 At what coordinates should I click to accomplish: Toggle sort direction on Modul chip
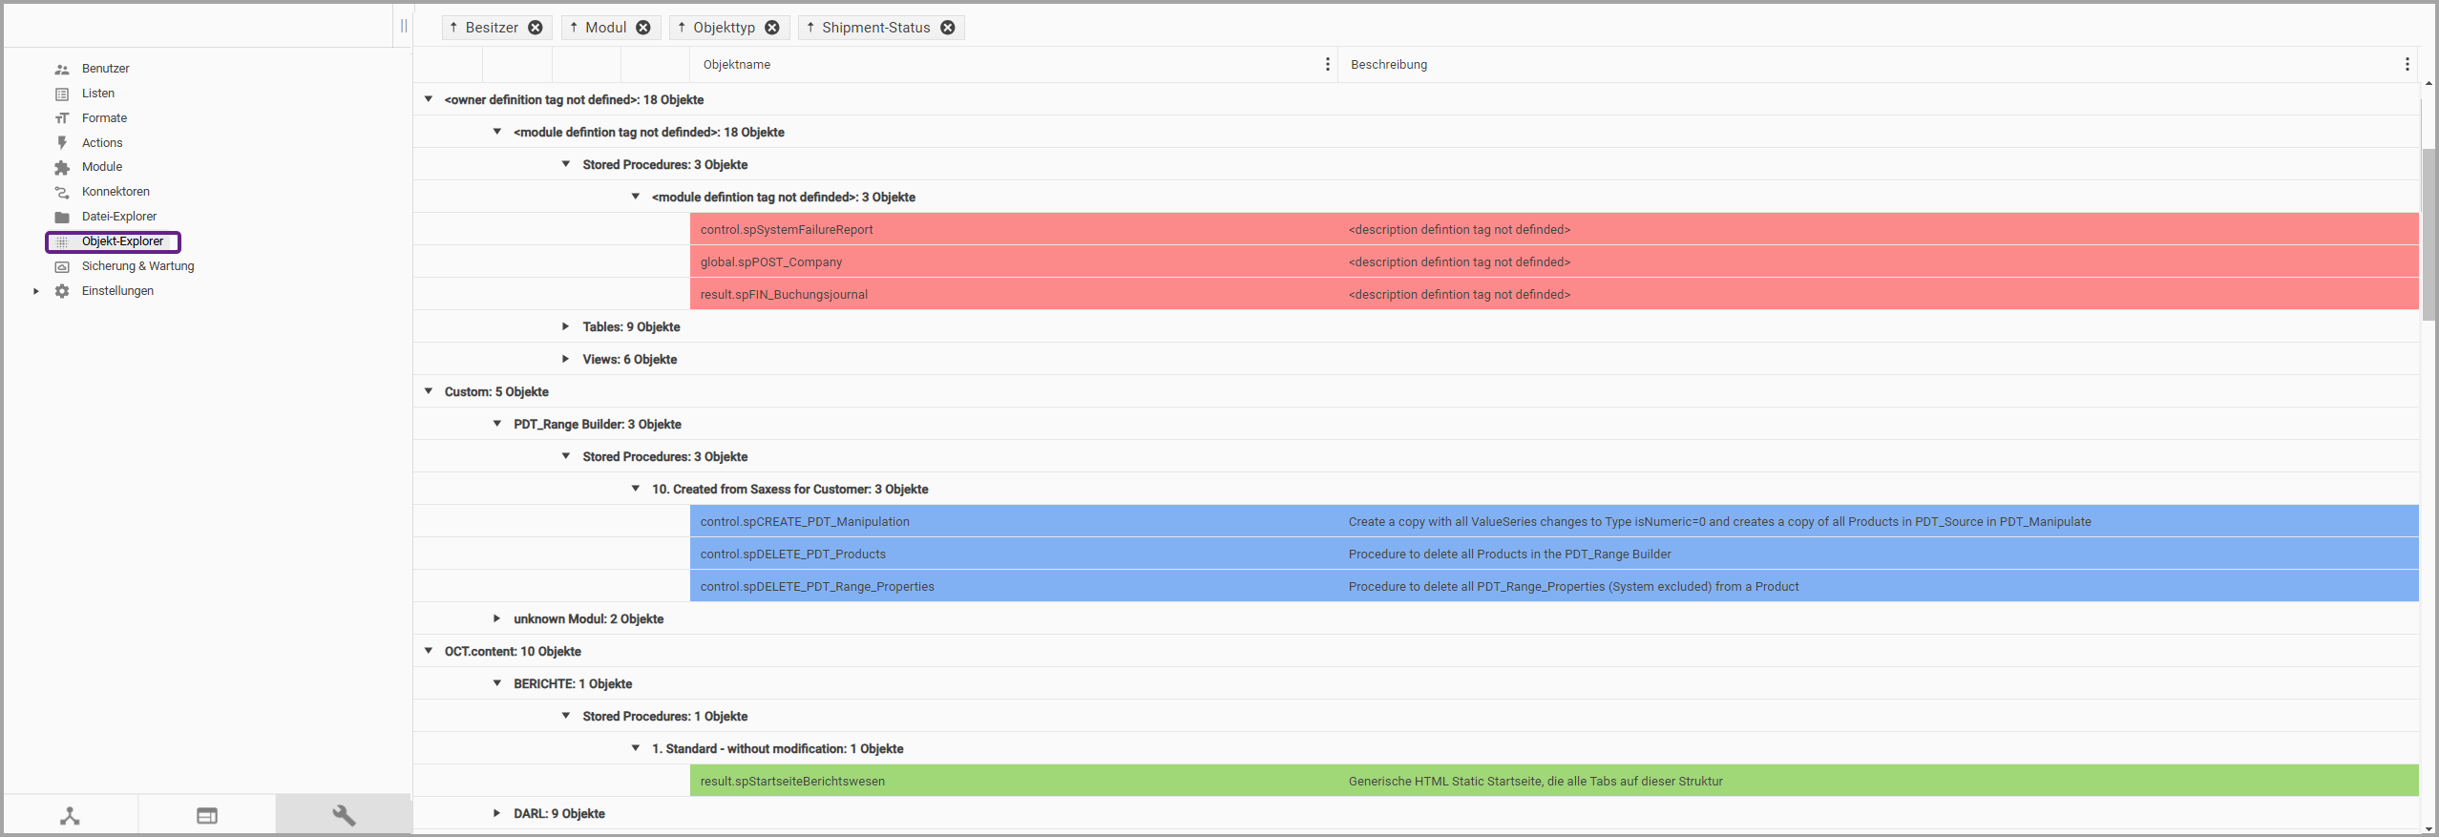click(574, 28)
